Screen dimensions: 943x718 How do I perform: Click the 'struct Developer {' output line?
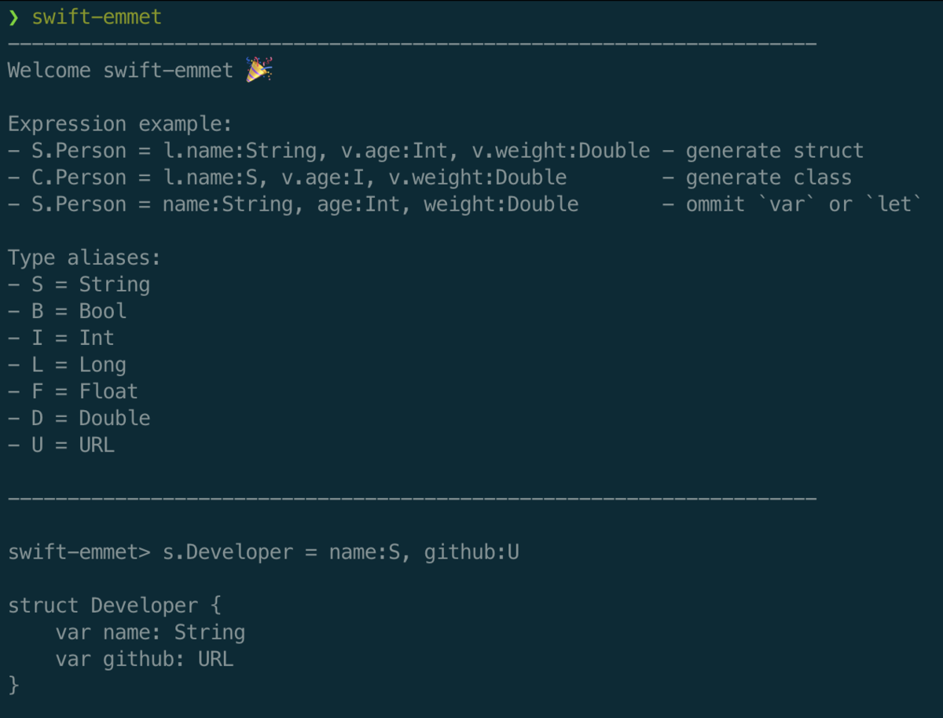(x=115, y=606)
